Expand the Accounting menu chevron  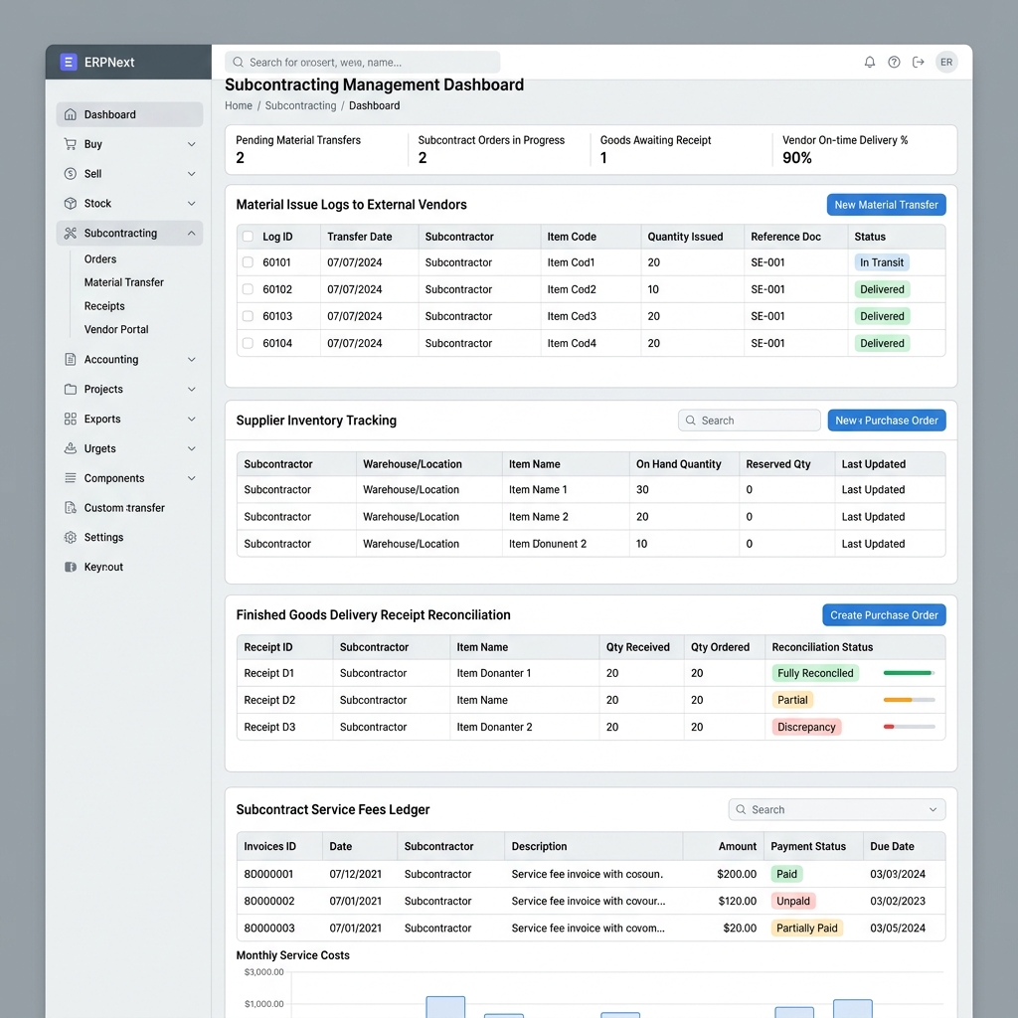pos(192,359)
